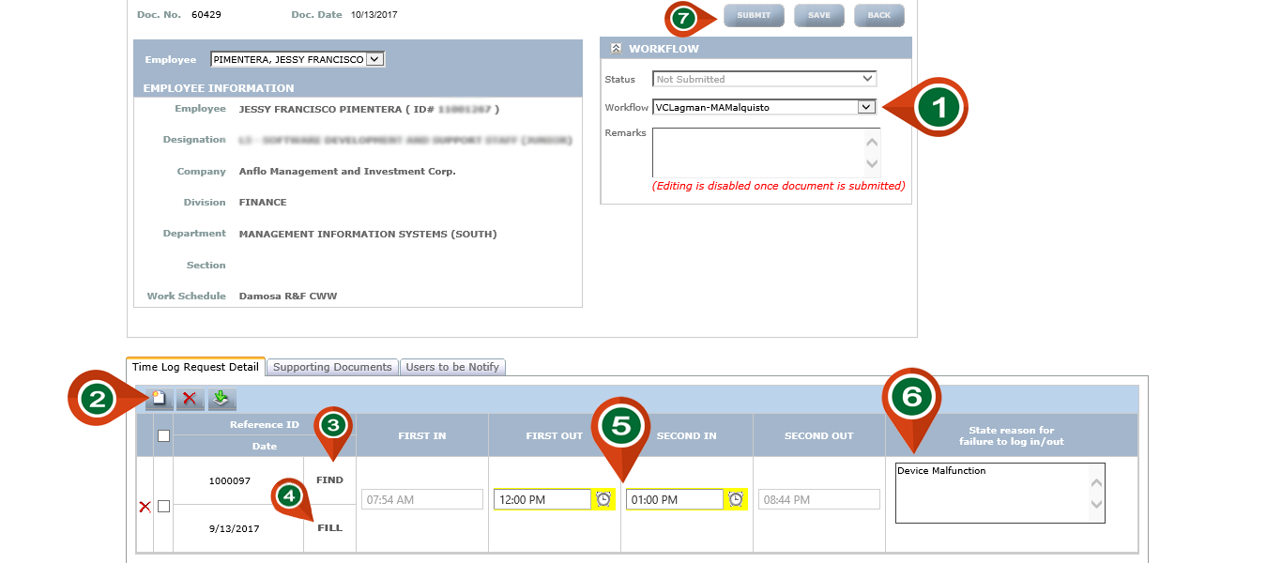Viewport: 1282px width, 563px height.
Task: Open the SECOND IN clock time picker
Action: tap(736, 499)
